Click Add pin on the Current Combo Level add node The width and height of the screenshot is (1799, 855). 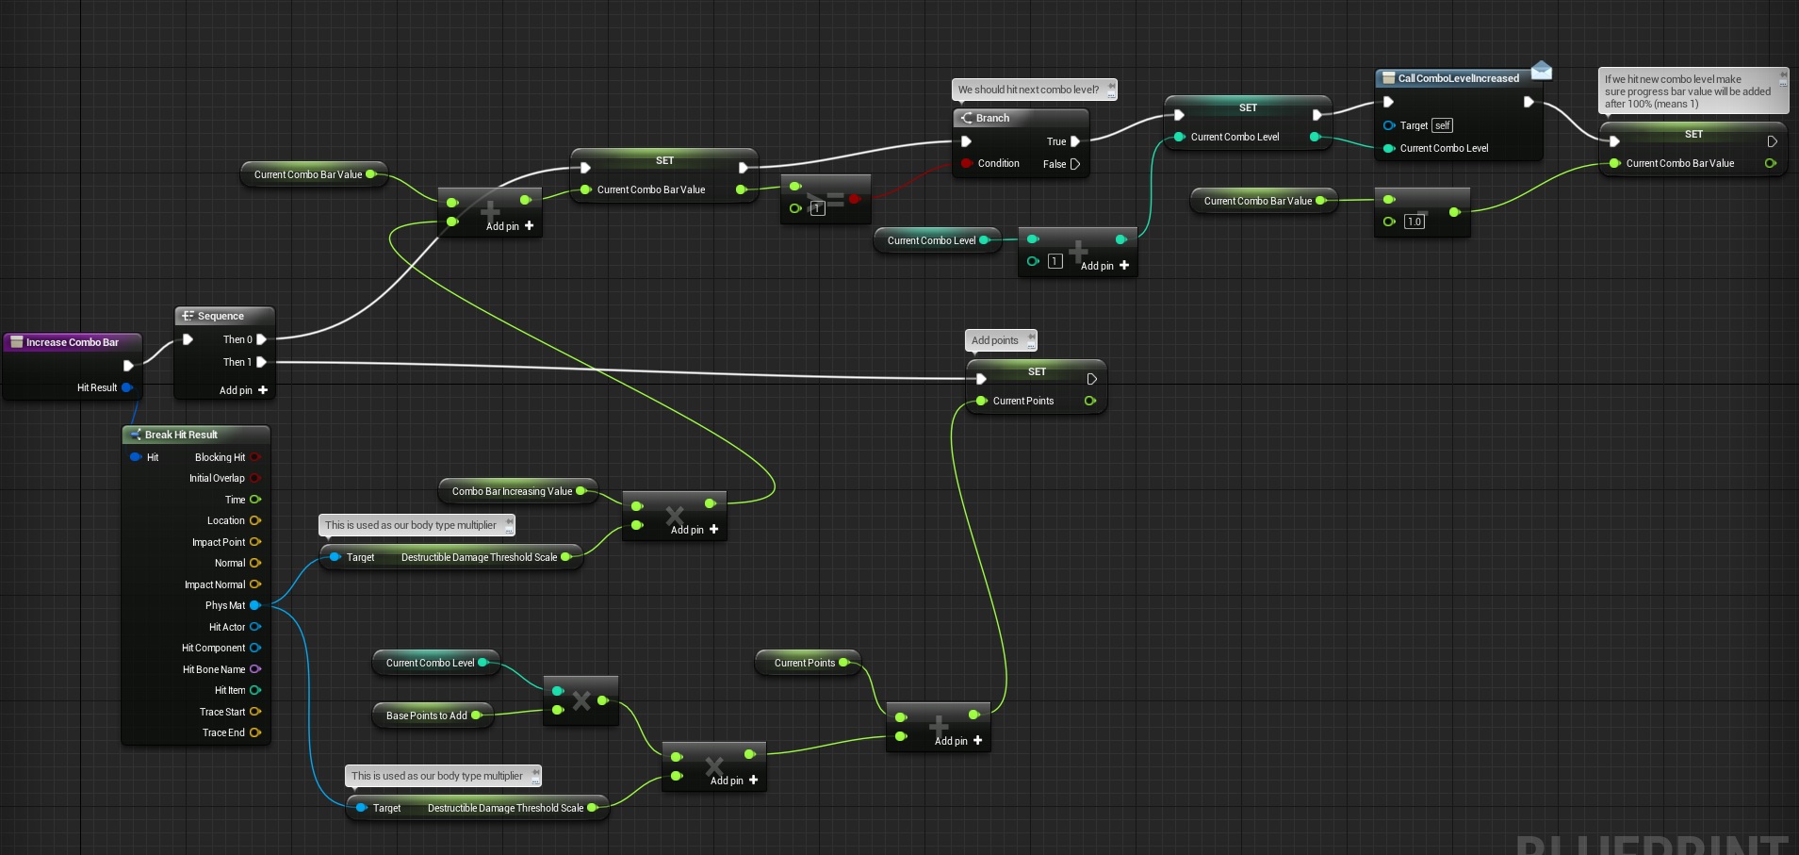point(1104,266)
